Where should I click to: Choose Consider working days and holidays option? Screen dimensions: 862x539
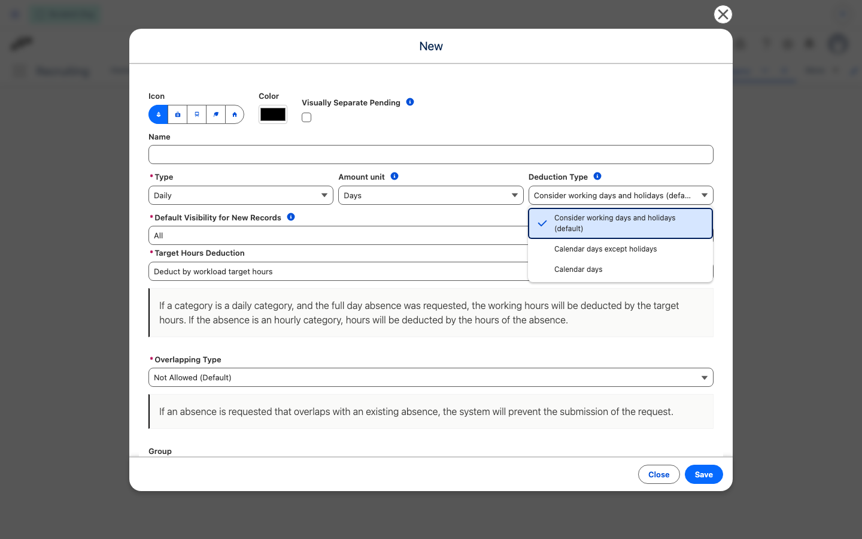(621, 223)
